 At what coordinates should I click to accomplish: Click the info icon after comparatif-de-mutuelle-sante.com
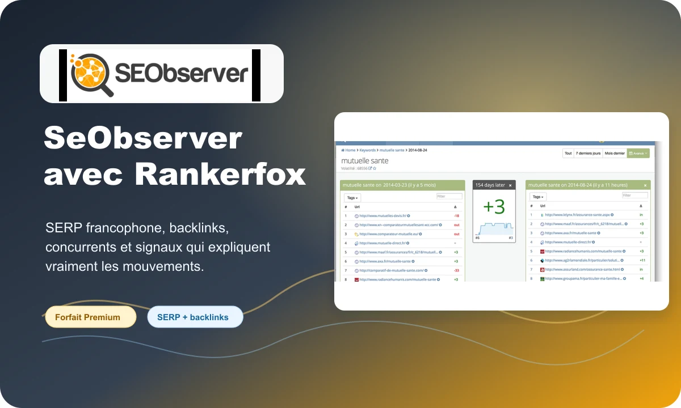tap(426, 270)
